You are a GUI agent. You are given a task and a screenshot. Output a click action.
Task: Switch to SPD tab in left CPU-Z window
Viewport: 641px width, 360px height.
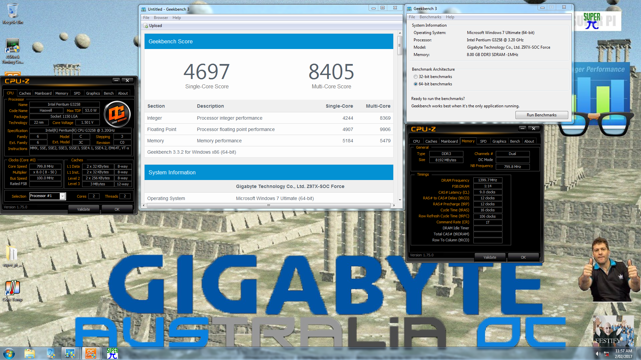point(77,93)
